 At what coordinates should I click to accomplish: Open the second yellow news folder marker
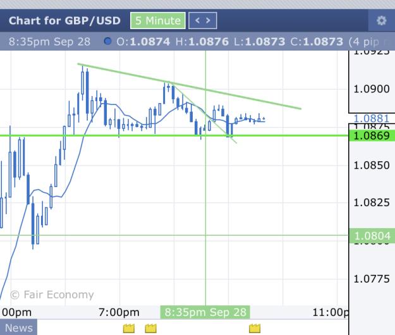[151, 328]
